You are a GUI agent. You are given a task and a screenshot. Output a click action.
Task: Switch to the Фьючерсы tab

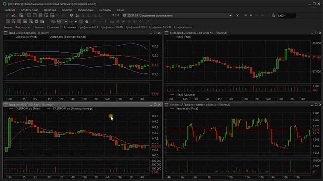(x=23, y=27)
